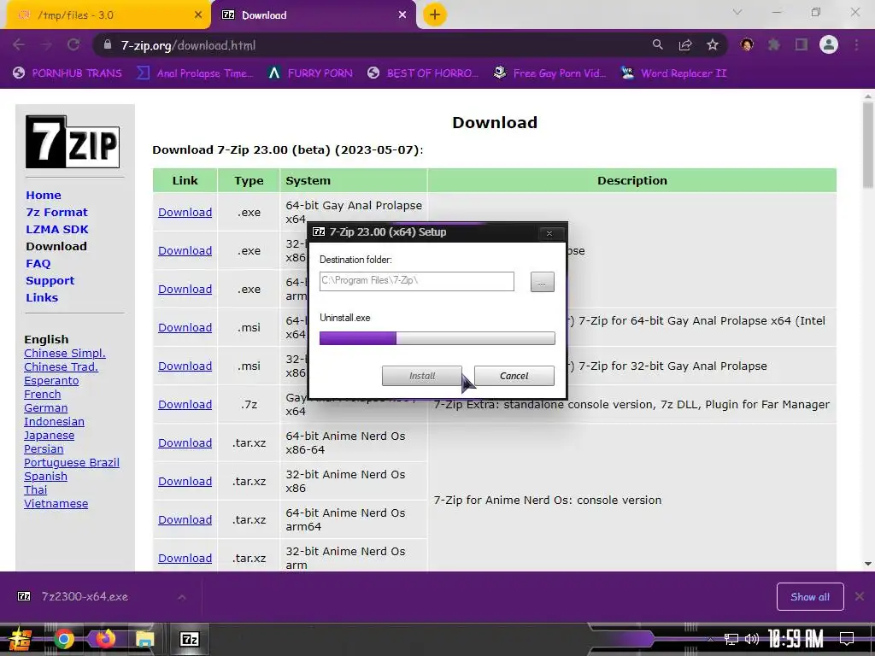Toggle the browser side panel icon

802,45
